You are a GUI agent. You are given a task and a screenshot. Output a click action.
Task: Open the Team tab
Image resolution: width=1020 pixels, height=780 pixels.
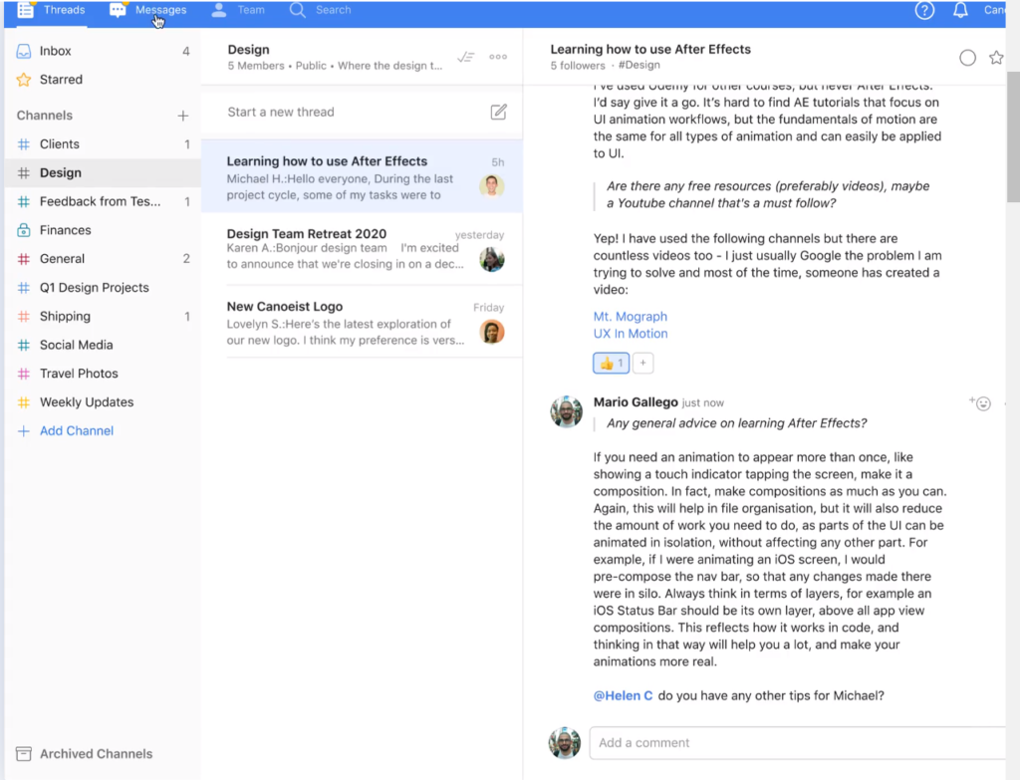coord(238,10)
